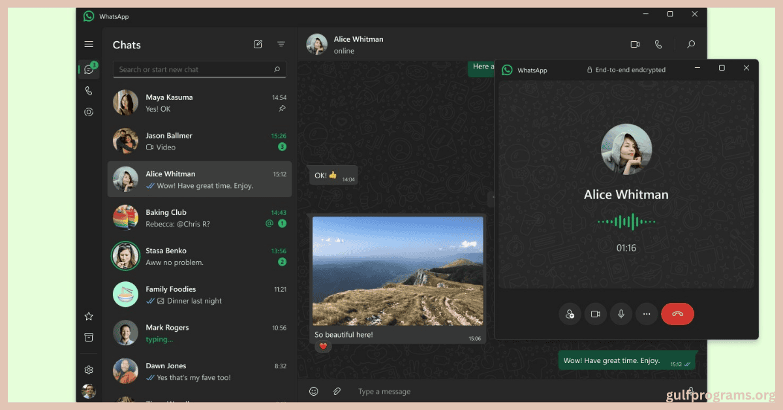Open the new chat compose icon
The image size is (783, 410).
point(258,44)
